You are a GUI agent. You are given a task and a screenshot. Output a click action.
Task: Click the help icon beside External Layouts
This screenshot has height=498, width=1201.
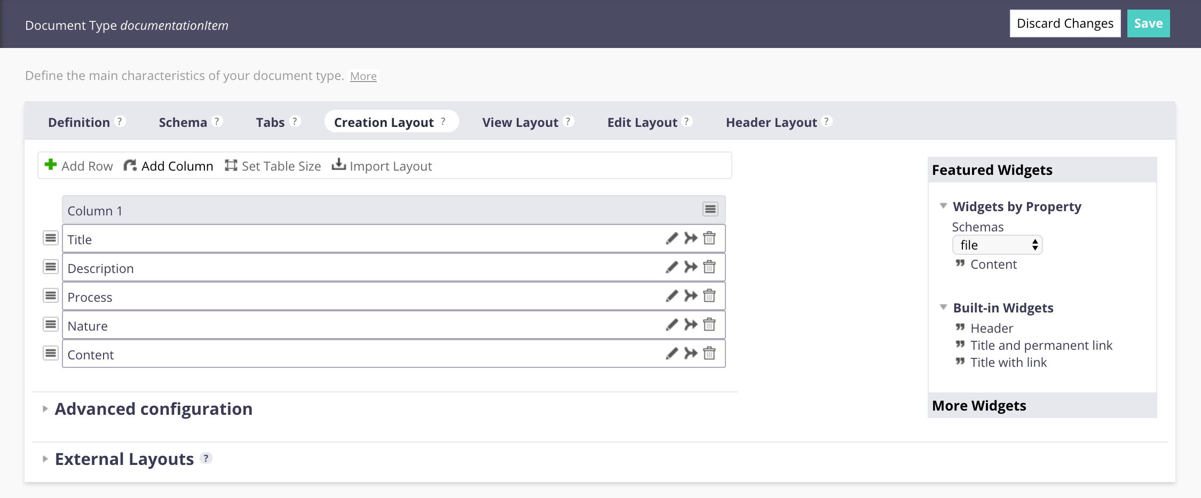coord(206,458)
